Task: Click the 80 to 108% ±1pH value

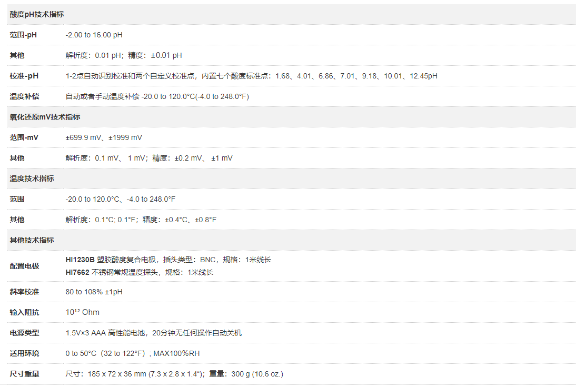Action: [94, 292]
